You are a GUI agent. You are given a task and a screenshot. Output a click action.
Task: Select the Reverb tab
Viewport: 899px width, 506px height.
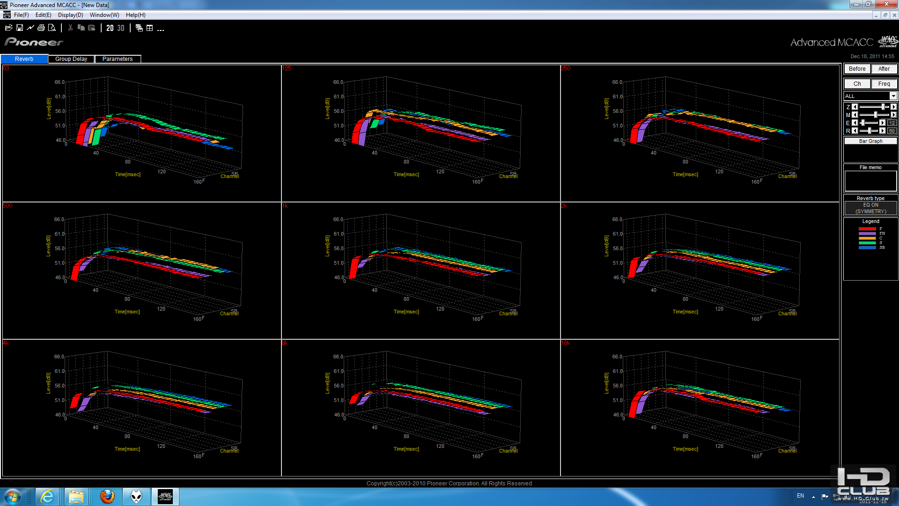click(24, 59)
